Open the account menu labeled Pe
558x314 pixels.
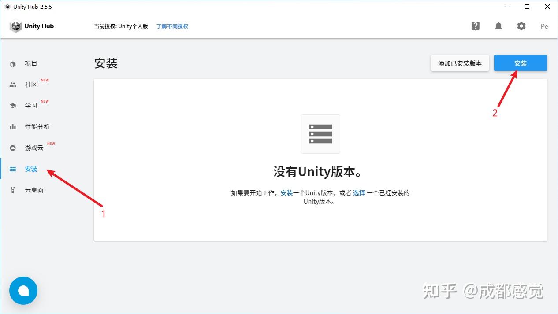tap(544, 26)
